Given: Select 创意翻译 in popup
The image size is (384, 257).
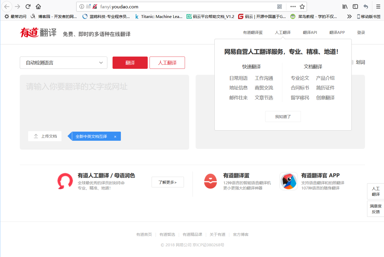Looking at the screenshot, I should (325, 98).
